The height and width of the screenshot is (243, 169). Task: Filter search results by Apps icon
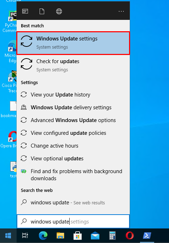tap(25, 11)
